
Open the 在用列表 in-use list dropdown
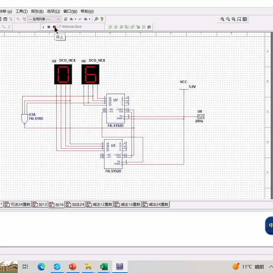coord(44,19)
